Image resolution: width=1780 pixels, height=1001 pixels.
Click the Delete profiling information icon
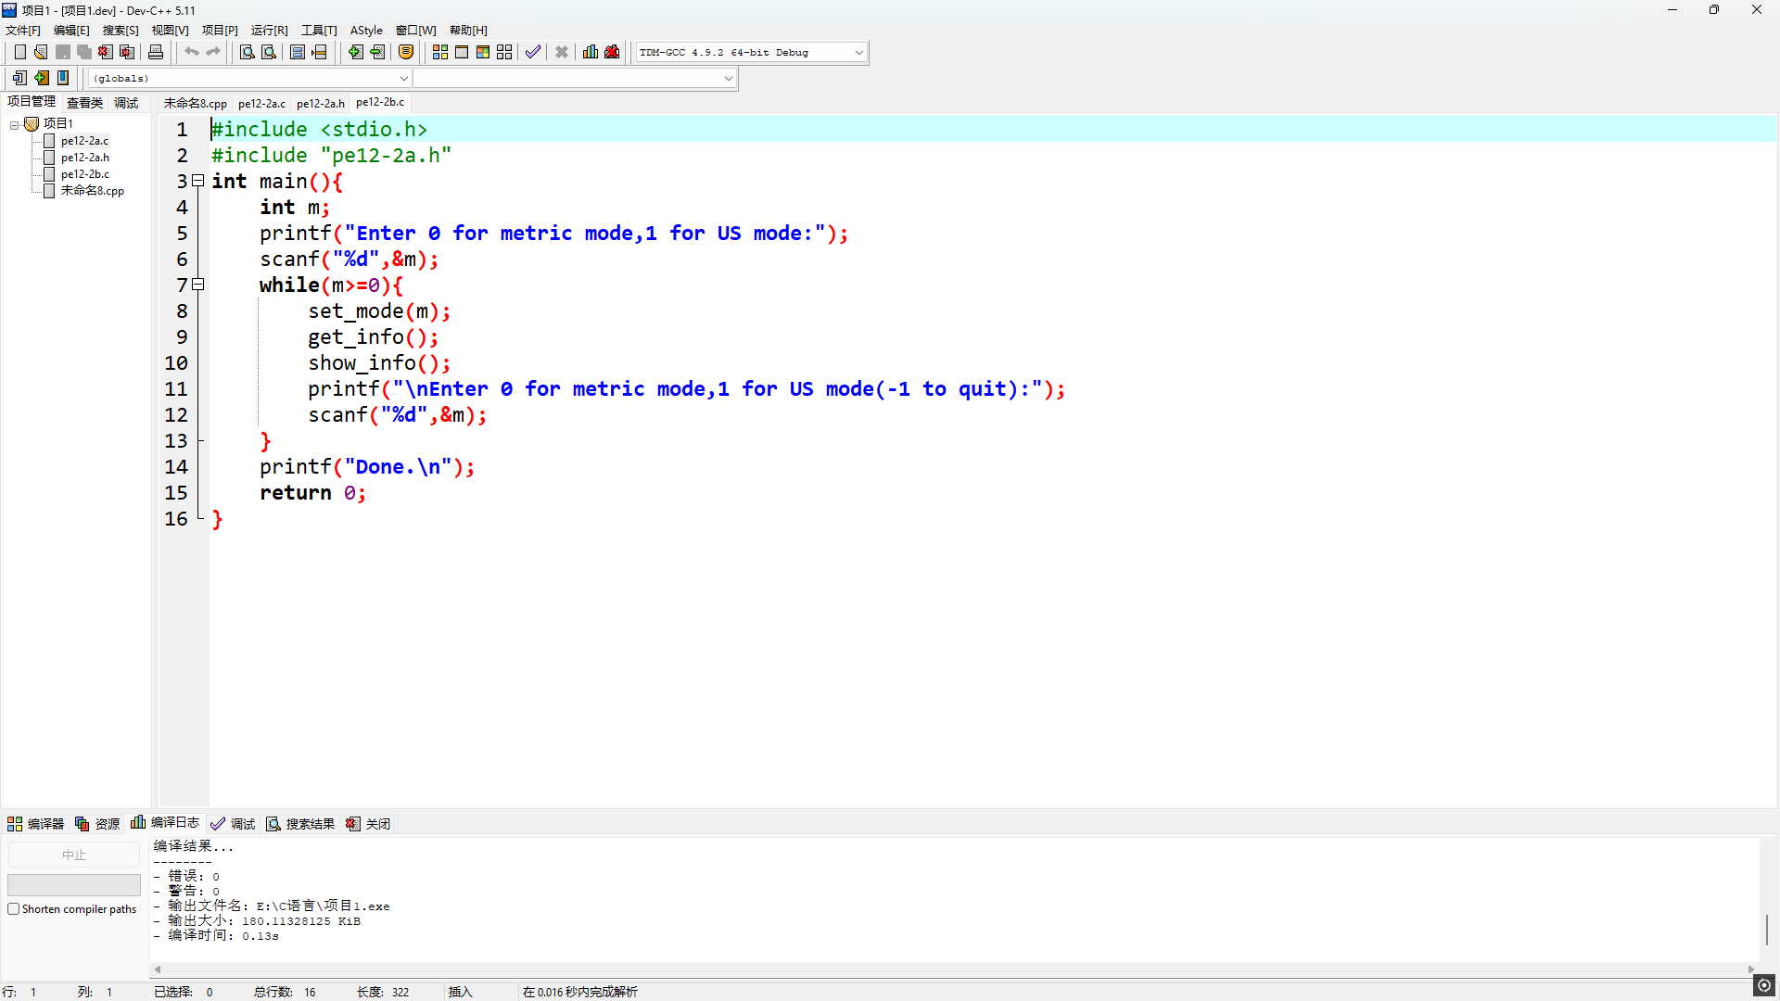[x=612, y=52]
